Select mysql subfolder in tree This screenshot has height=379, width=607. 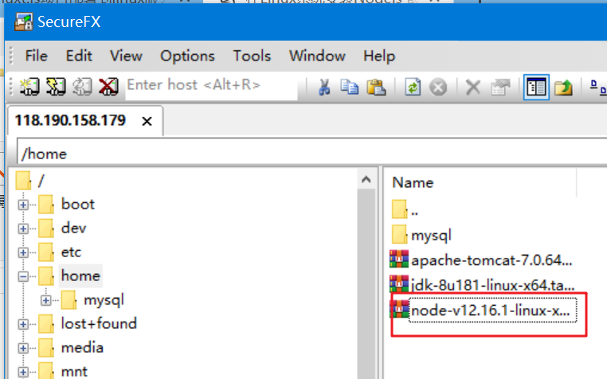coord(104,300)
